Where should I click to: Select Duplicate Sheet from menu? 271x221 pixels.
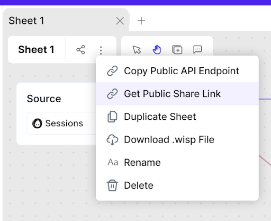177,117
